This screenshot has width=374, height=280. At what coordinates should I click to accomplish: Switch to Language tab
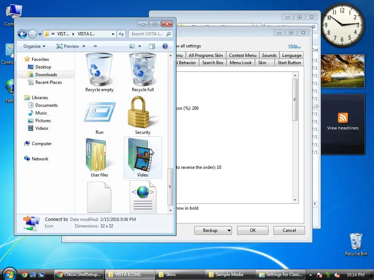click(x=292, y=55)
